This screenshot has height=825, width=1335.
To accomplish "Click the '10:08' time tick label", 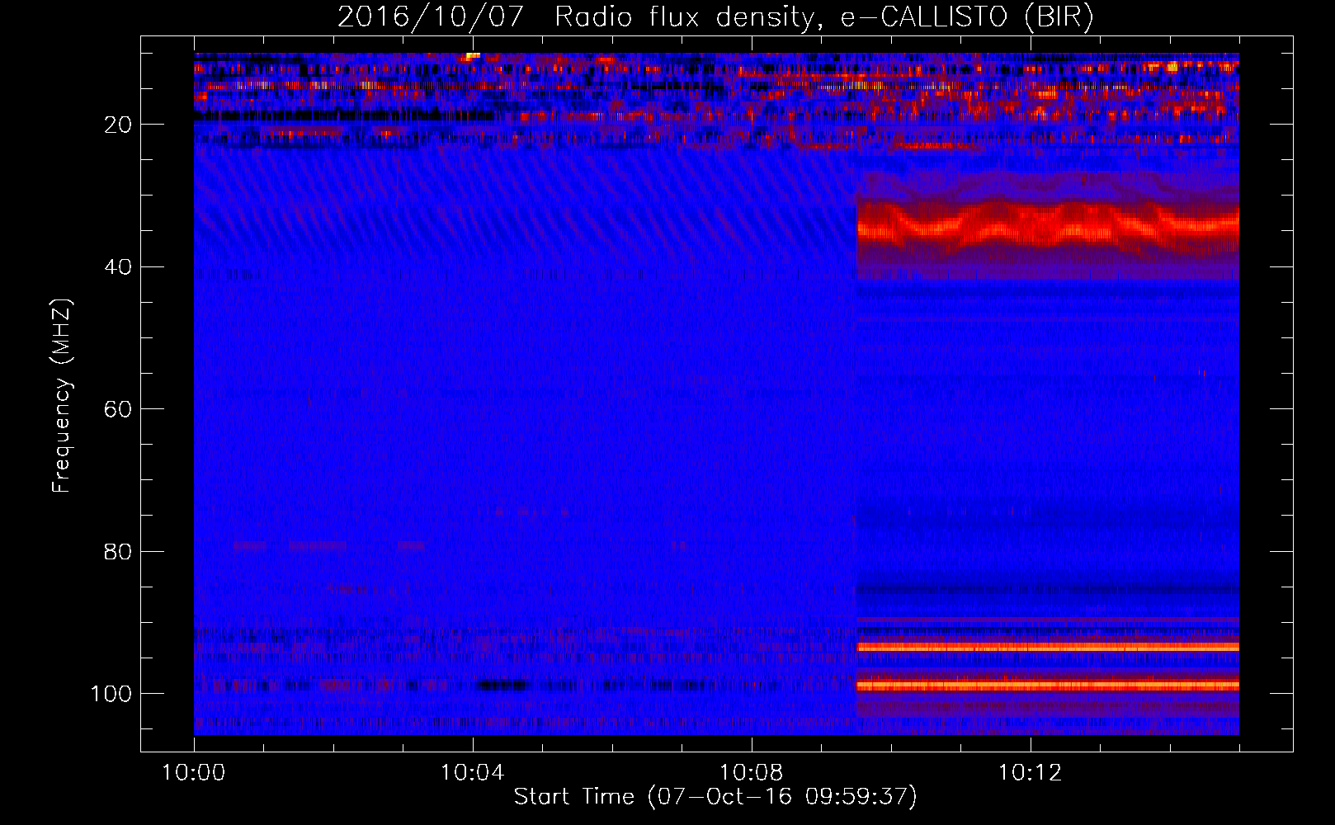I will pos(752,773).
